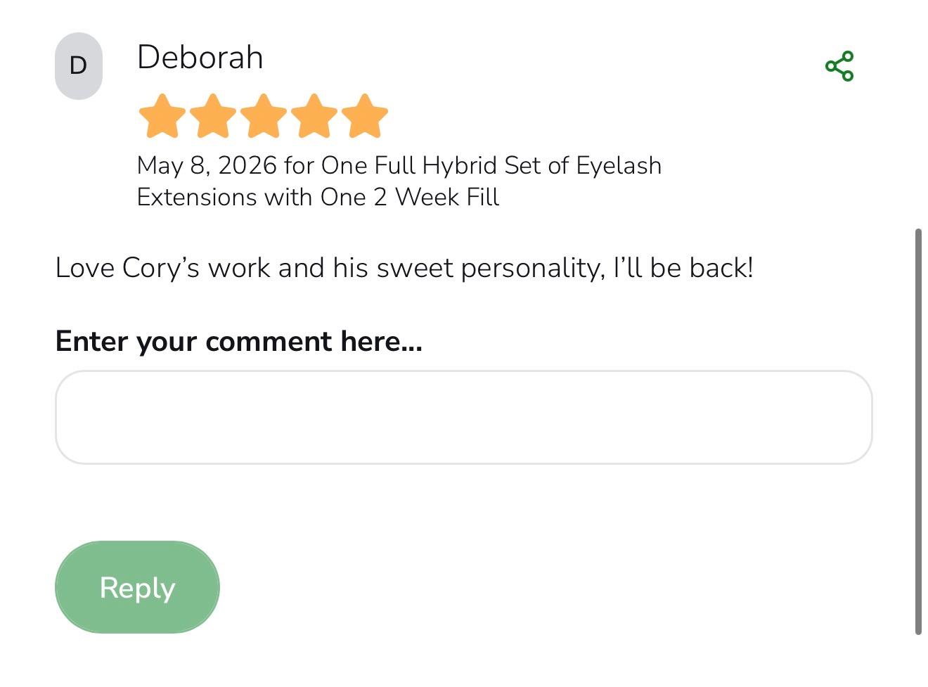Click the fifth rating star
Screen dimensions: 928x687
coord(365,116)
